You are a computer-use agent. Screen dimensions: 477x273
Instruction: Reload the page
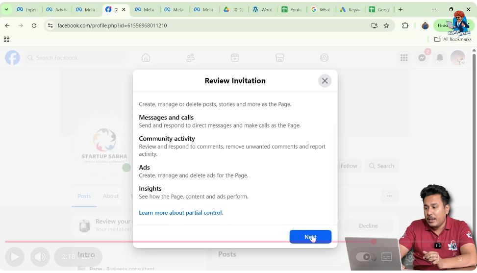34,25
